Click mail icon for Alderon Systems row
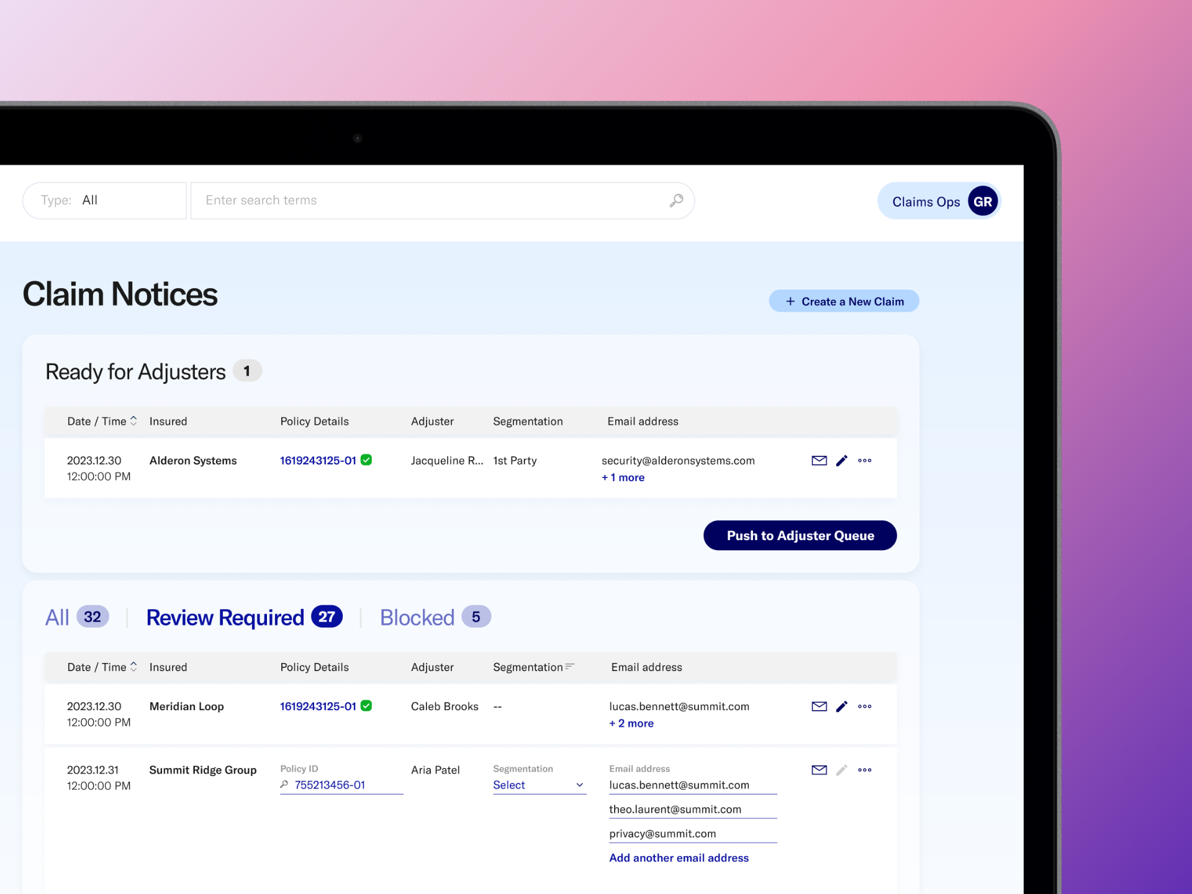 pos(819,461)
